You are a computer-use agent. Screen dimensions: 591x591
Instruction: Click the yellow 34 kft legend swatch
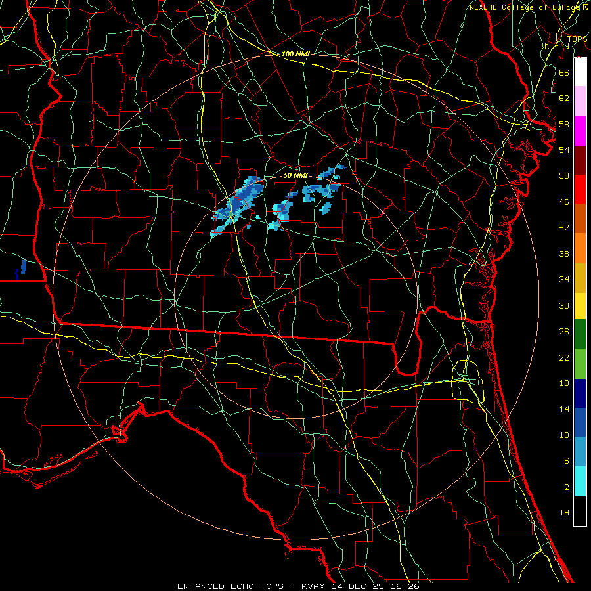tap(580, 306)
